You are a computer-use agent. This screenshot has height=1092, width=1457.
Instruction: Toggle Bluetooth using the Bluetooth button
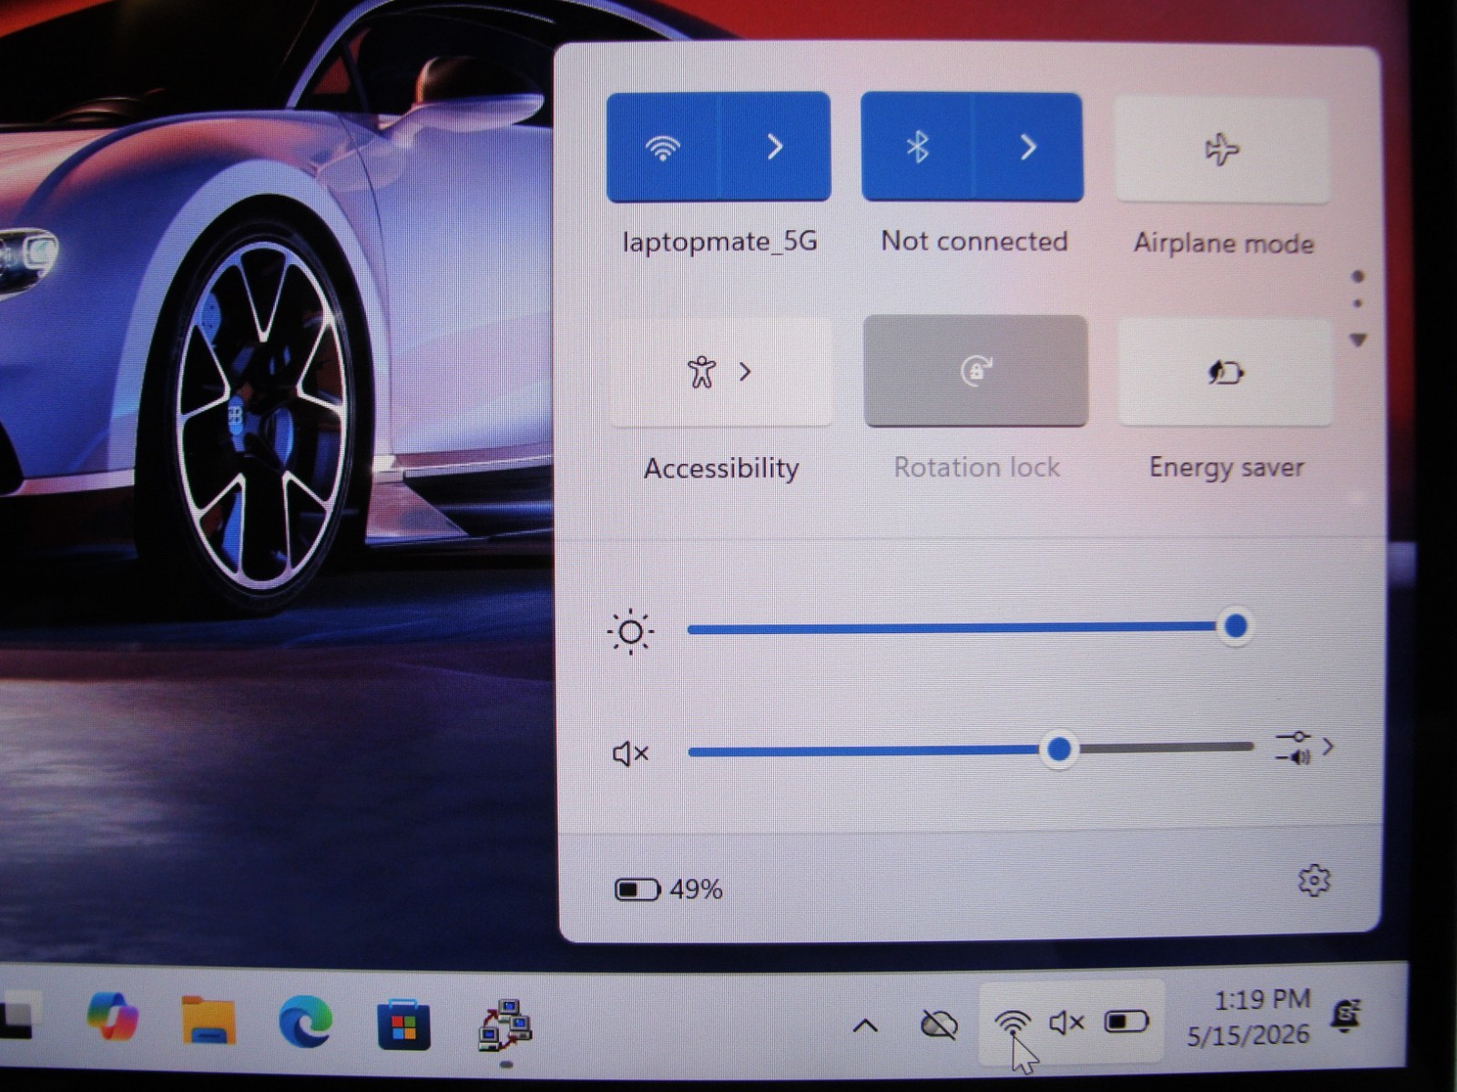point(917,147)
